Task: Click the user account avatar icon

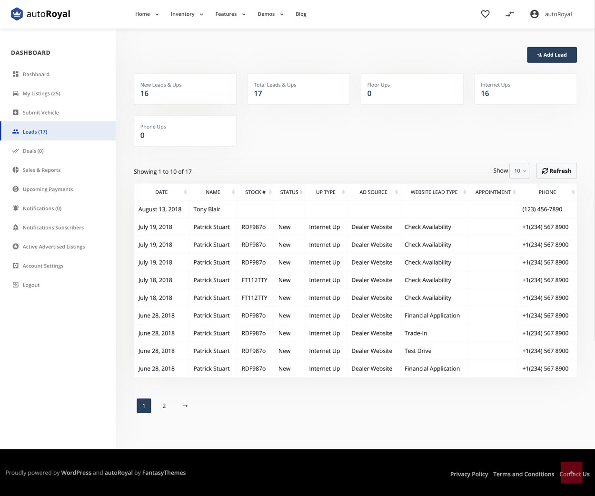Action: tap(535, 14)
